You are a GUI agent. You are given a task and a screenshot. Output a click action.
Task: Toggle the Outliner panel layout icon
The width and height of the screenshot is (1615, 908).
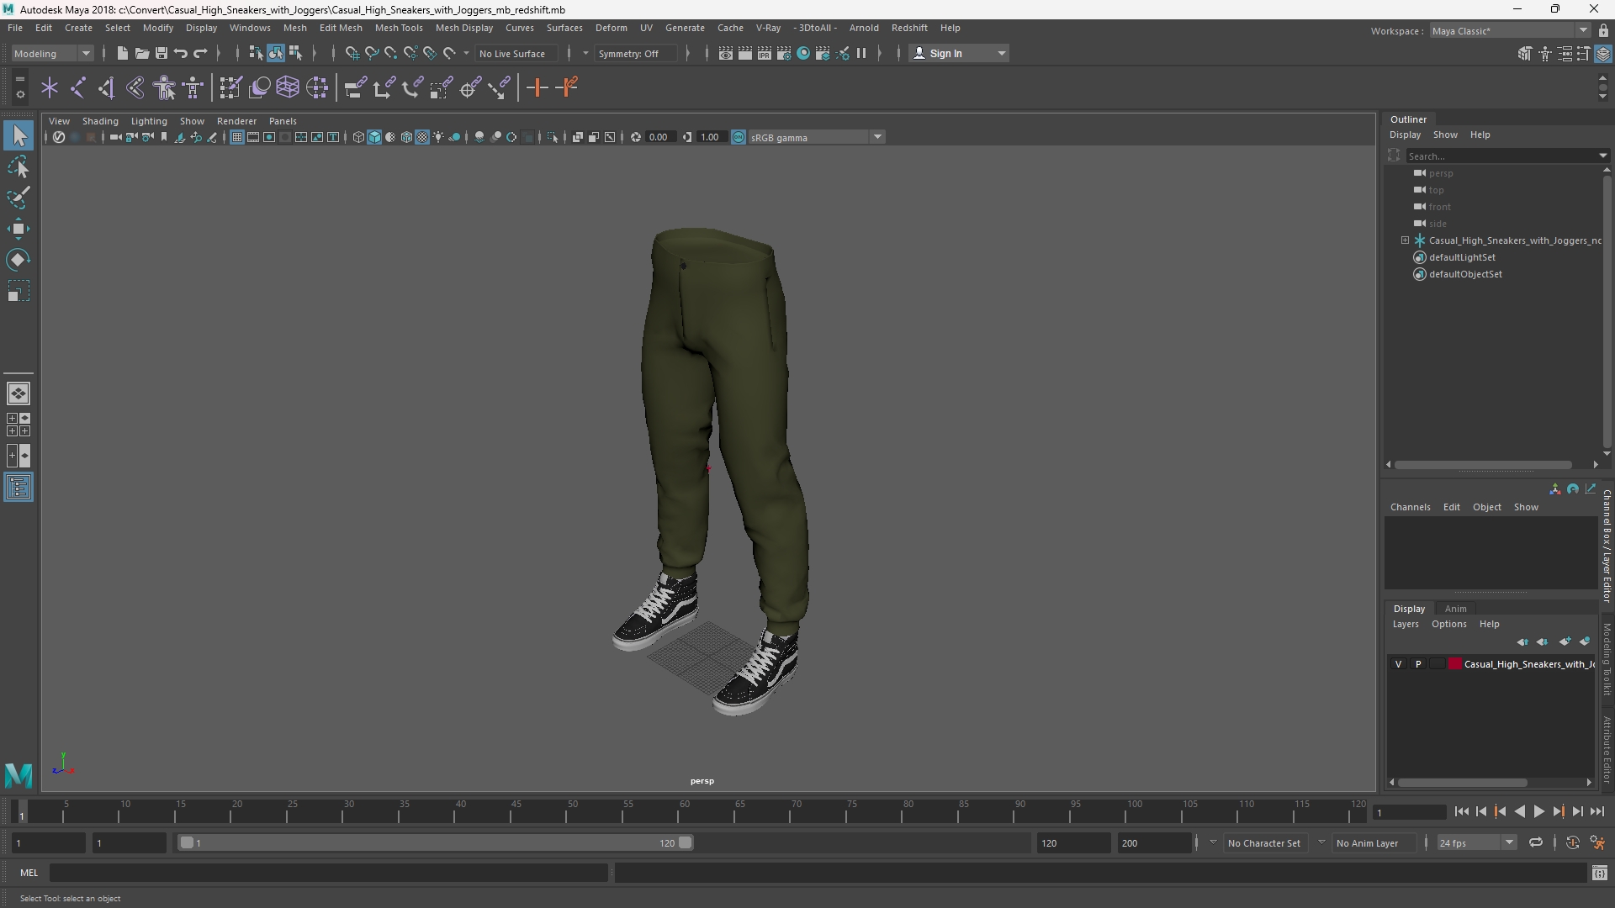(x=19, y=488)
